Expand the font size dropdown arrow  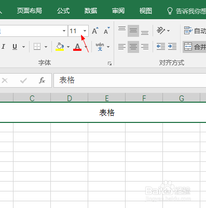pyautogui.click(x=85, y=31)
